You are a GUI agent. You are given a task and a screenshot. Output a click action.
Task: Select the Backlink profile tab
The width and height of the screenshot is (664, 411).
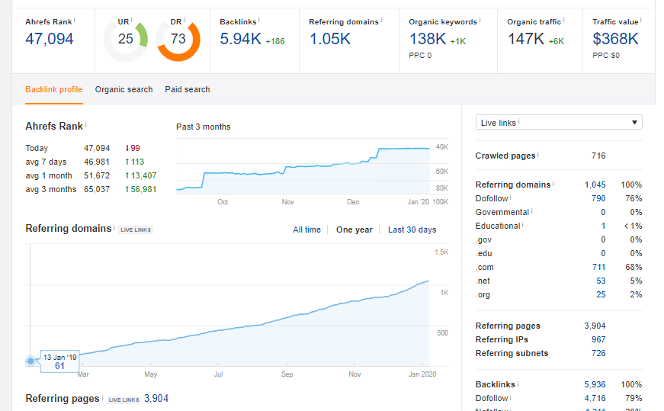(x=53, y=90)
